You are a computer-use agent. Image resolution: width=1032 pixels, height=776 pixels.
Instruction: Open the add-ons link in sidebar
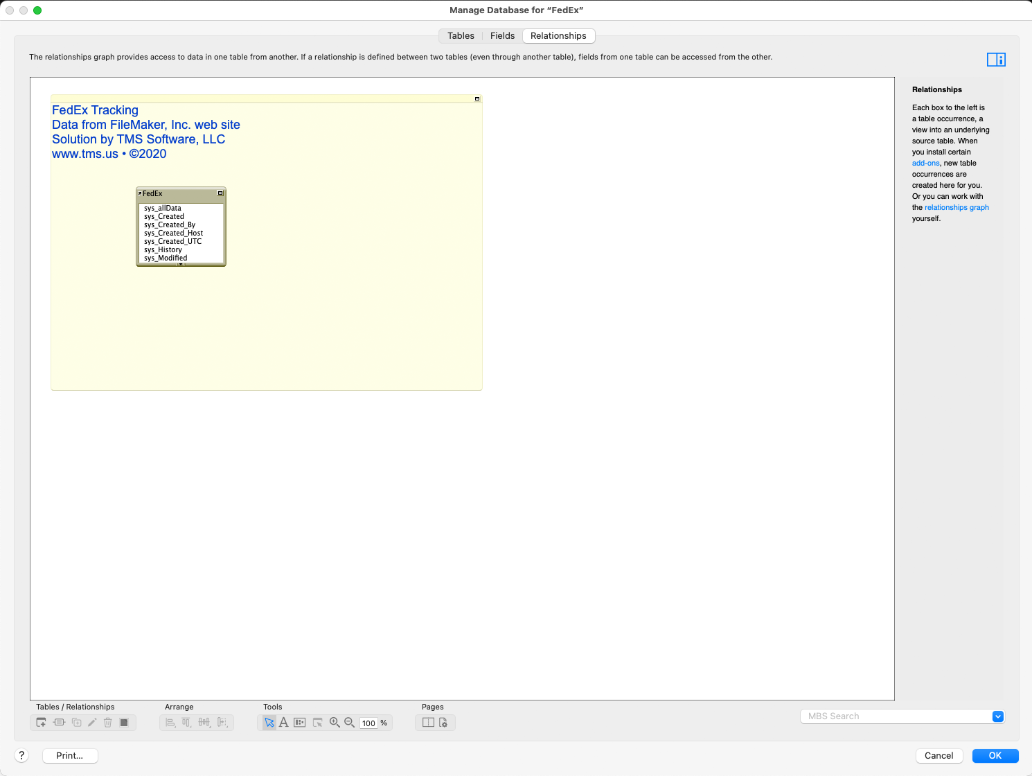(925, 164)
